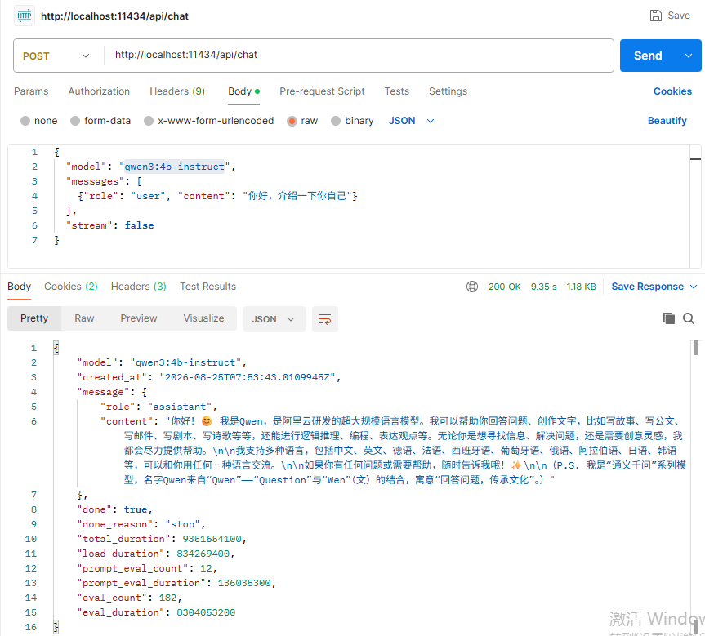Click the HTTP request type icon
Image resolution: width=705 pixels, height=636 pixels.
(25, 16)
